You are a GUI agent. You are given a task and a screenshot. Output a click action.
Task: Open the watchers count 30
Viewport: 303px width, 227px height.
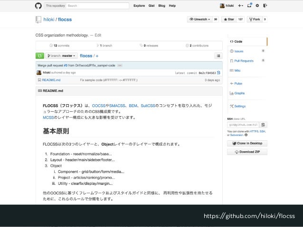[x=216, y=19]
